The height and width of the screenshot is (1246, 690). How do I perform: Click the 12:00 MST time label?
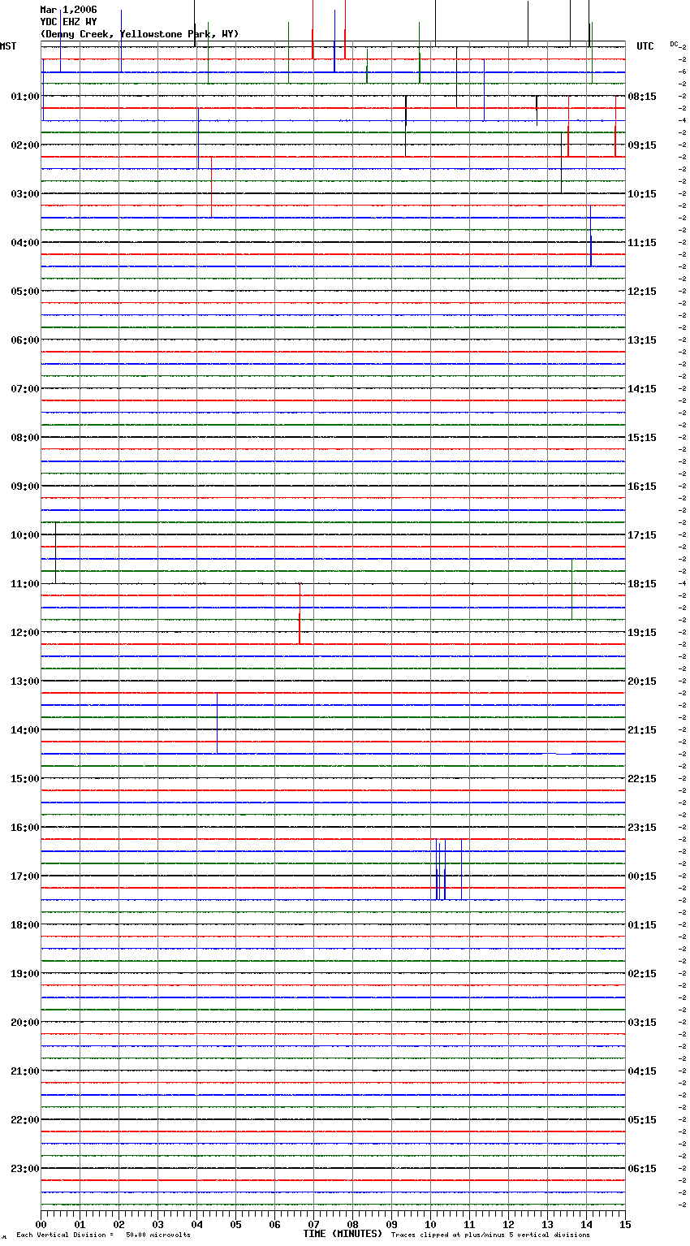[25, 633]
